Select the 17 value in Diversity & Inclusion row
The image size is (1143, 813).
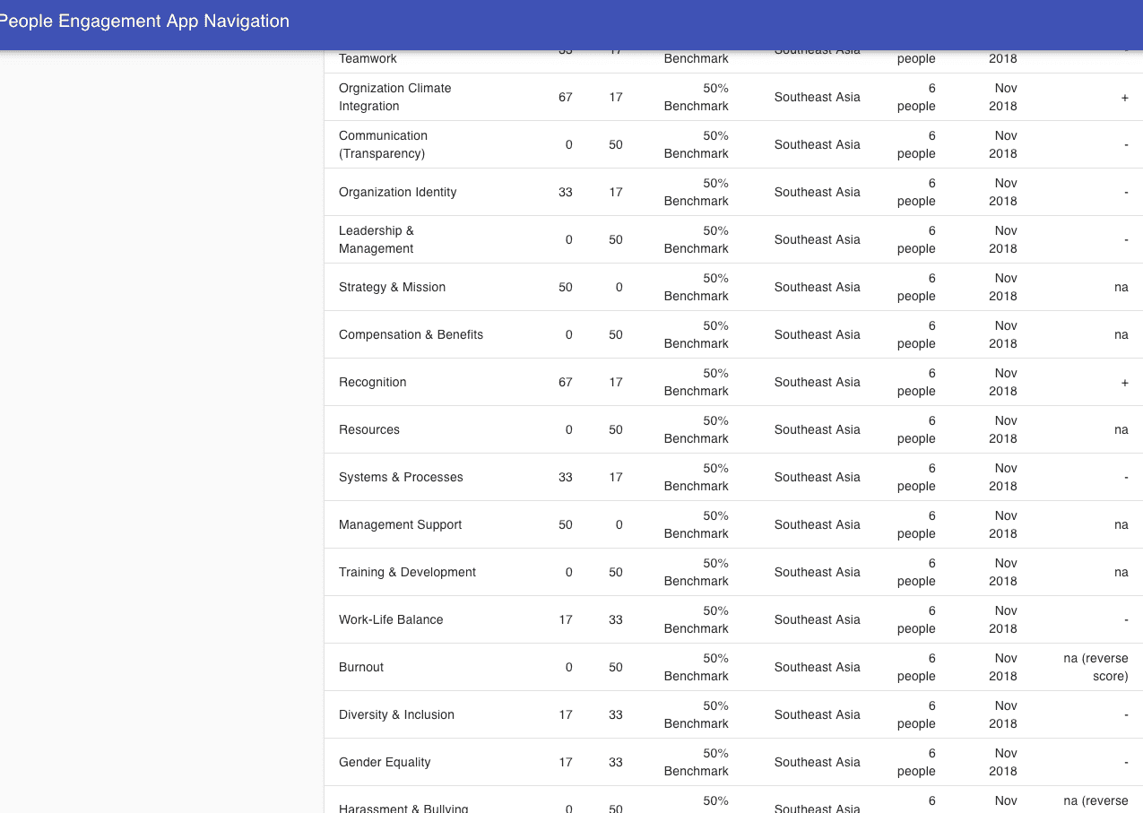[x=566, y=714]
